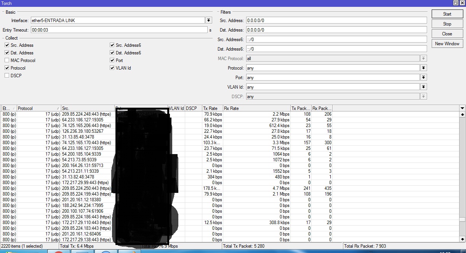Stop the Torch capture
The image size is (466, 253).
point(447,24)
